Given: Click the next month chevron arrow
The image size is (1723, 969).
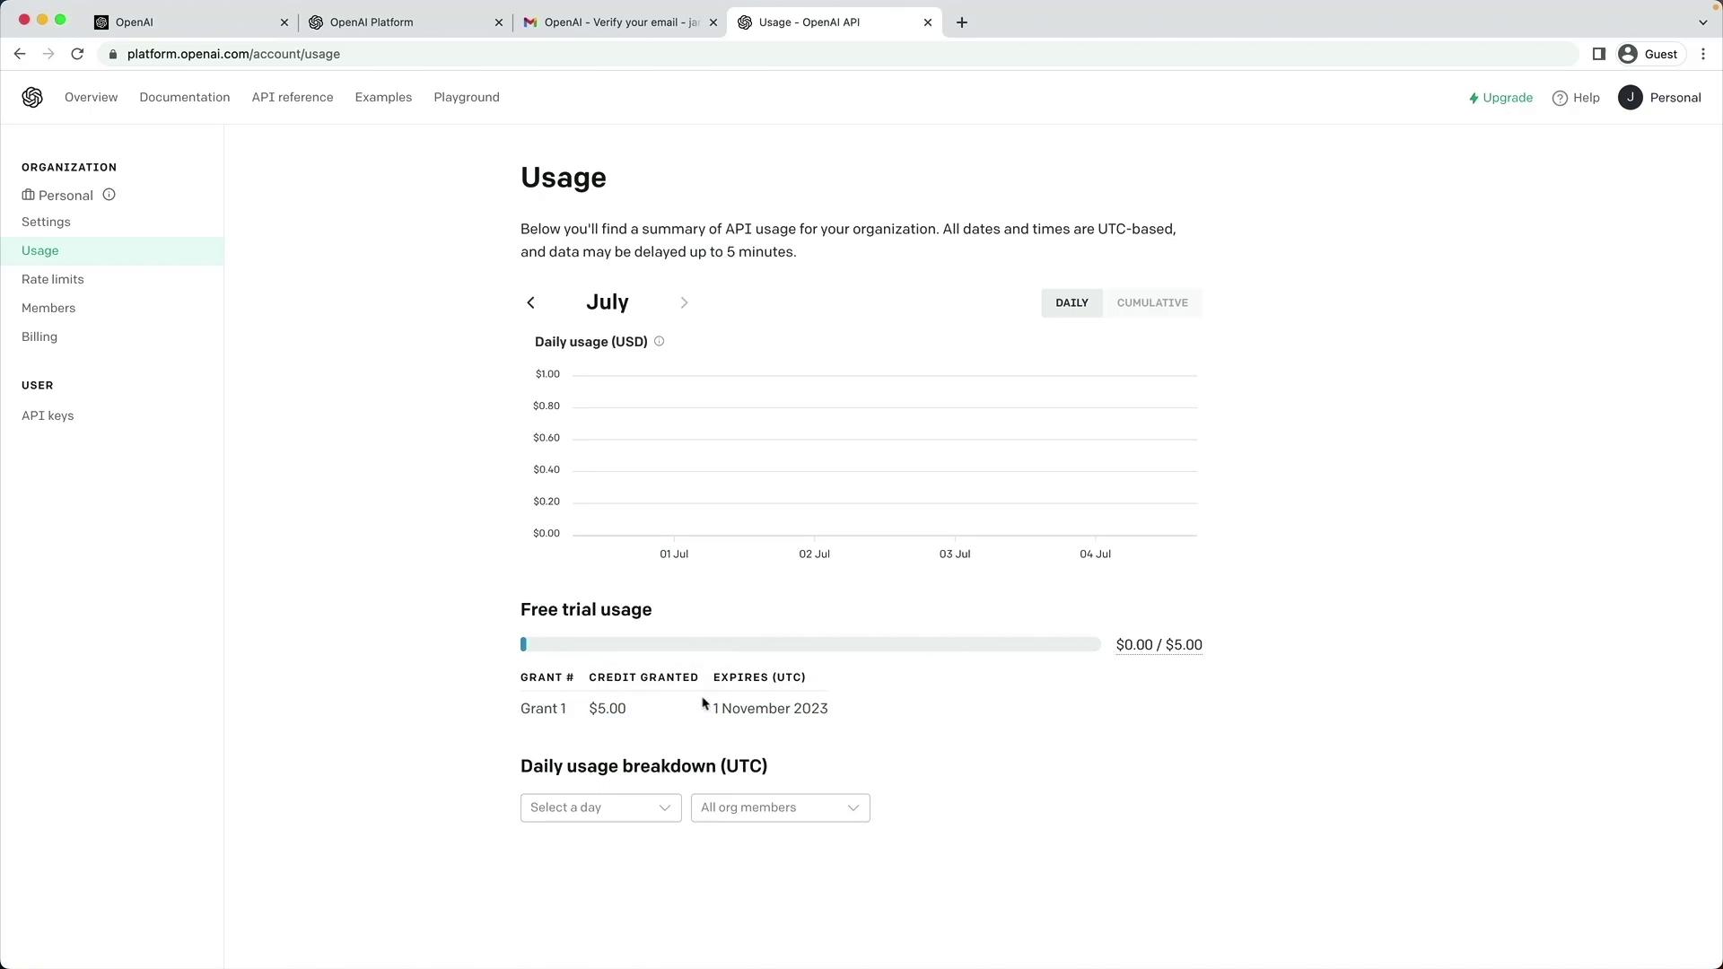Looking at the screenshot, I should pos(684,303).
